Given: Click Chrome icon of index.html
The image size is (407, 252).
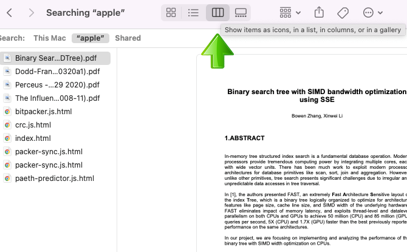Looking at the screenshot, I should tap(7, 138).
